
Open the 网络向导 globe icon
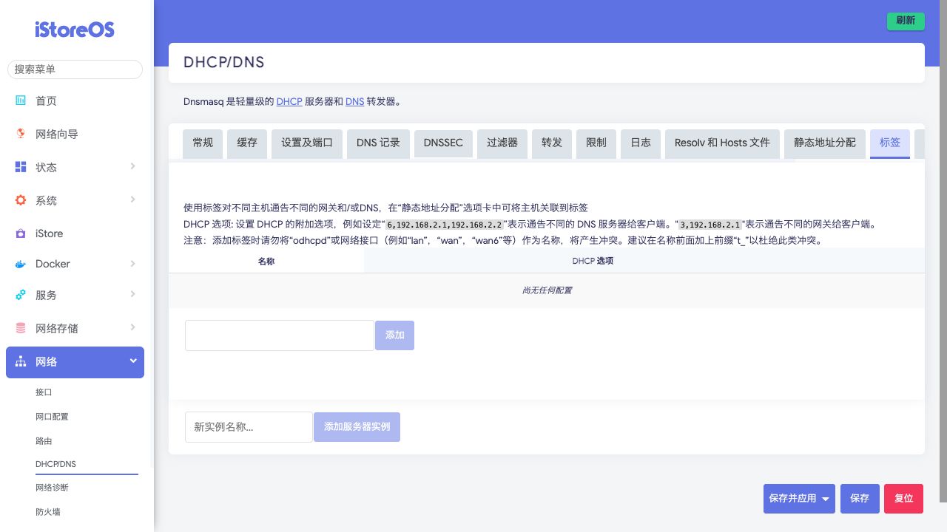(21, 134)
